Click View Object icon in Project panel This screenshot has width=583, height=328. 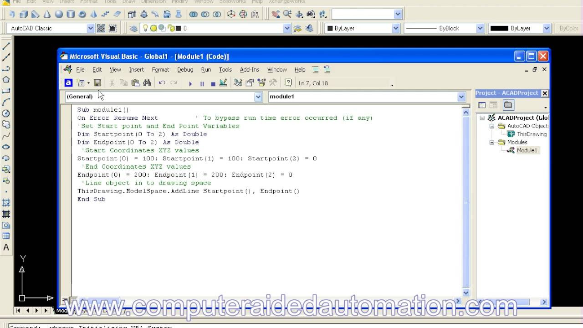[493, 105]
